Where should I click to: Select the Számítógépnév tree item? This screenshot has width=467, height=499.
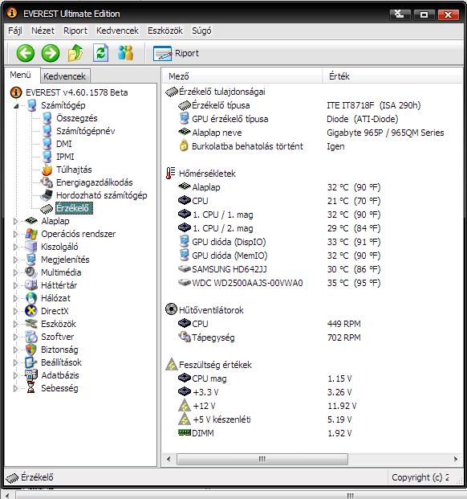click(x=86, y=131)
